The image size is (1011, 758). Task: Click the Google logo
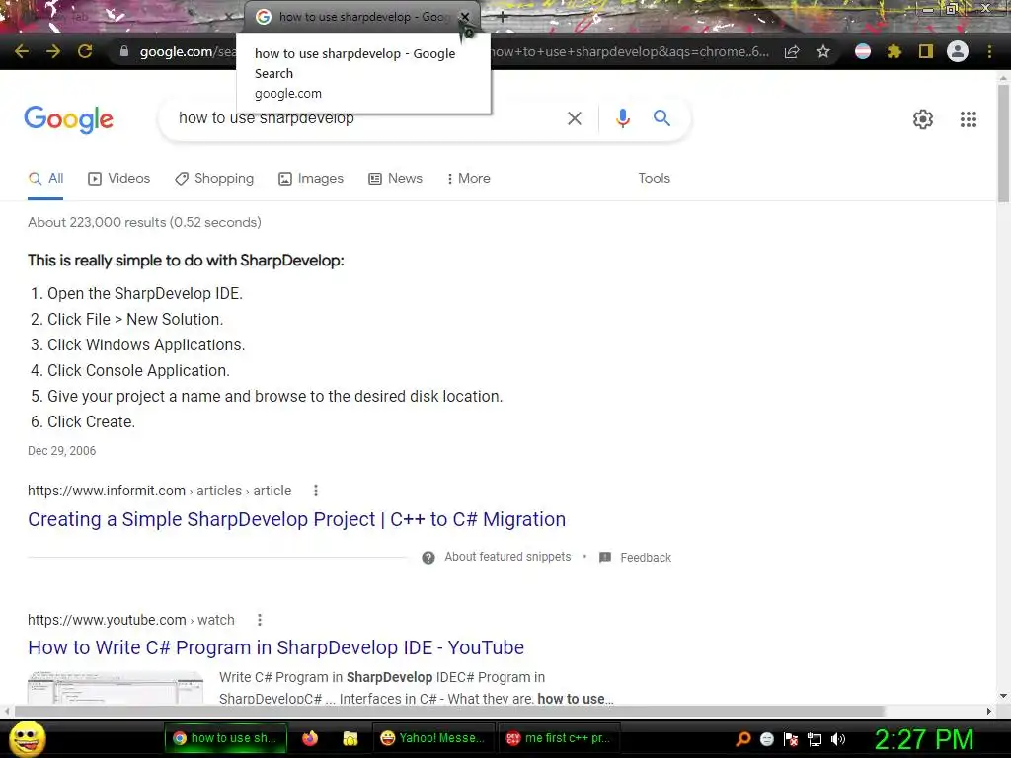coord(68,119)
